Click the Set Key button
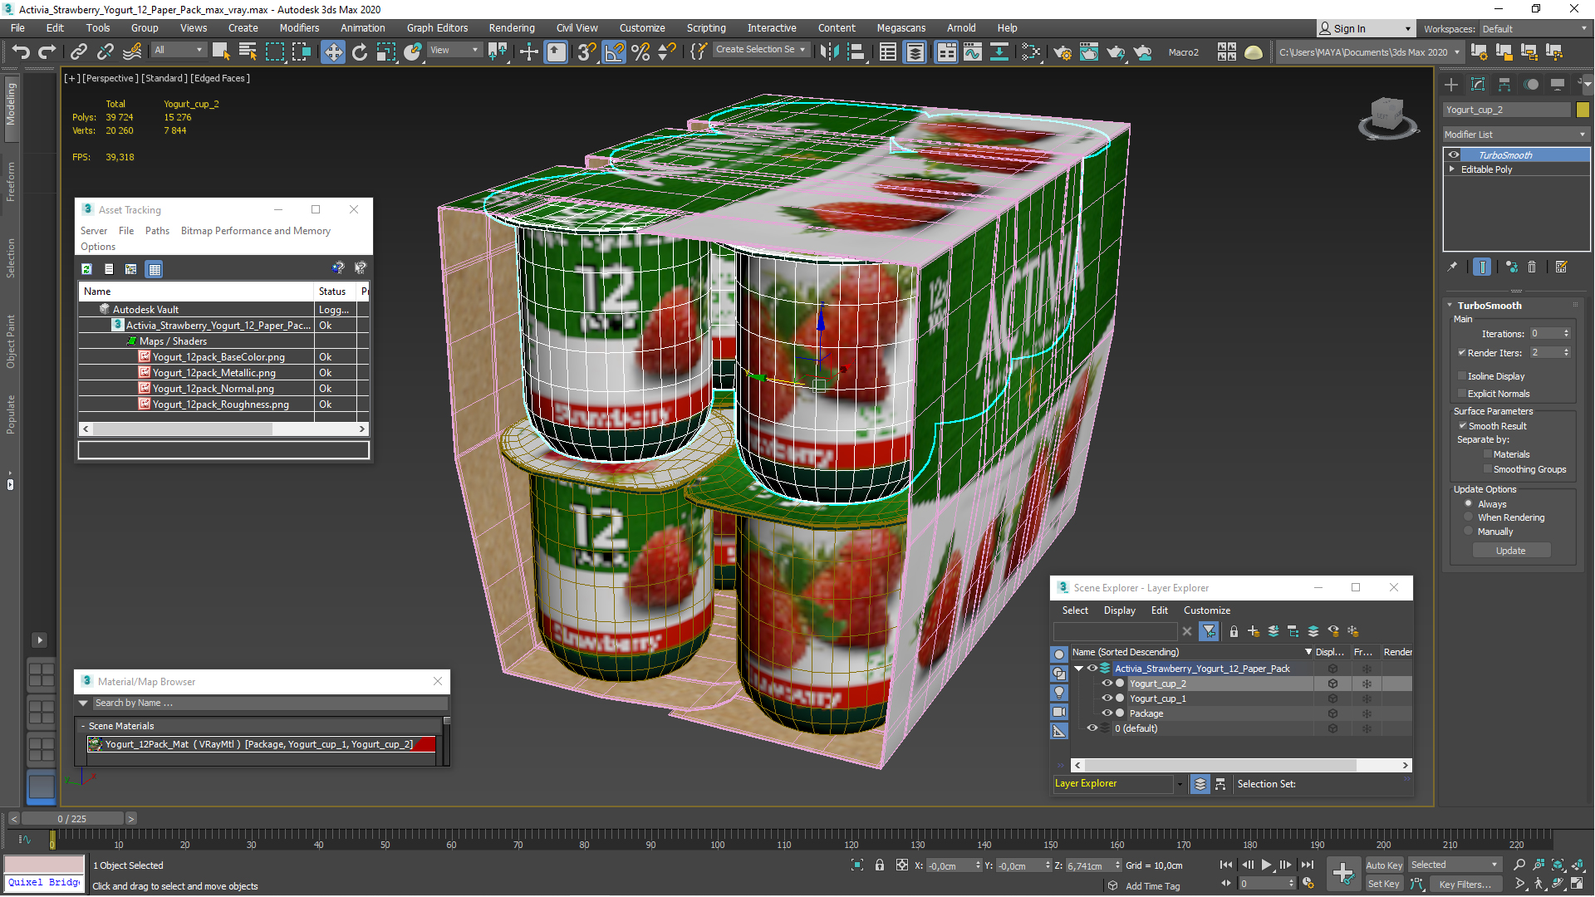This screenshot has height=897, width=1595. [x=1383, y=884]
